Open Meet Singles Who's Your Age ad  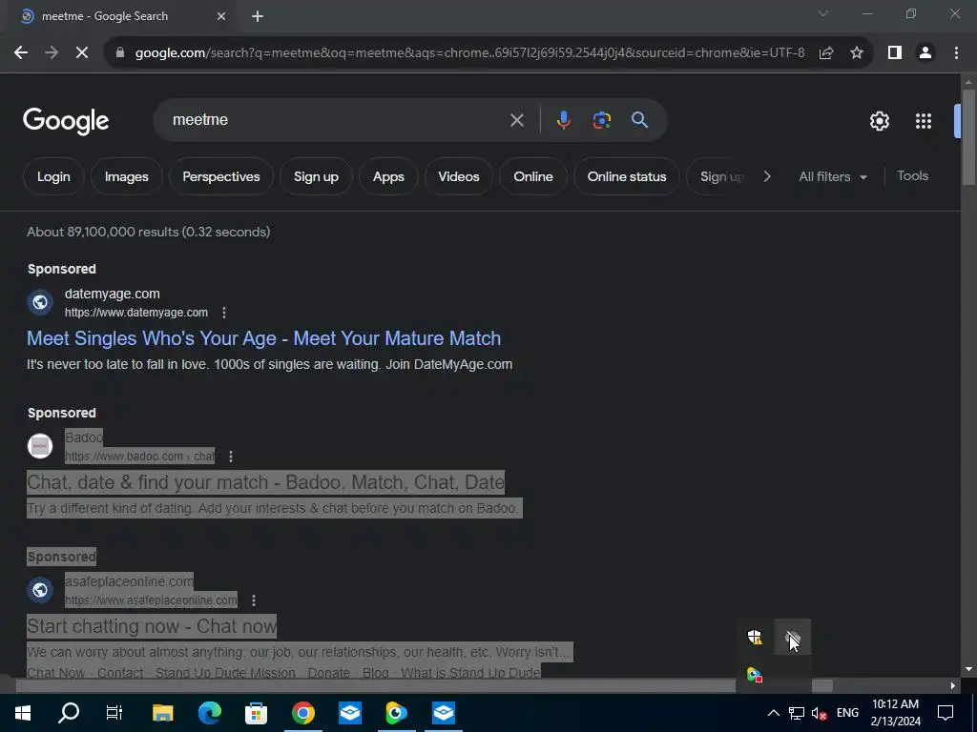click(263, 338)
